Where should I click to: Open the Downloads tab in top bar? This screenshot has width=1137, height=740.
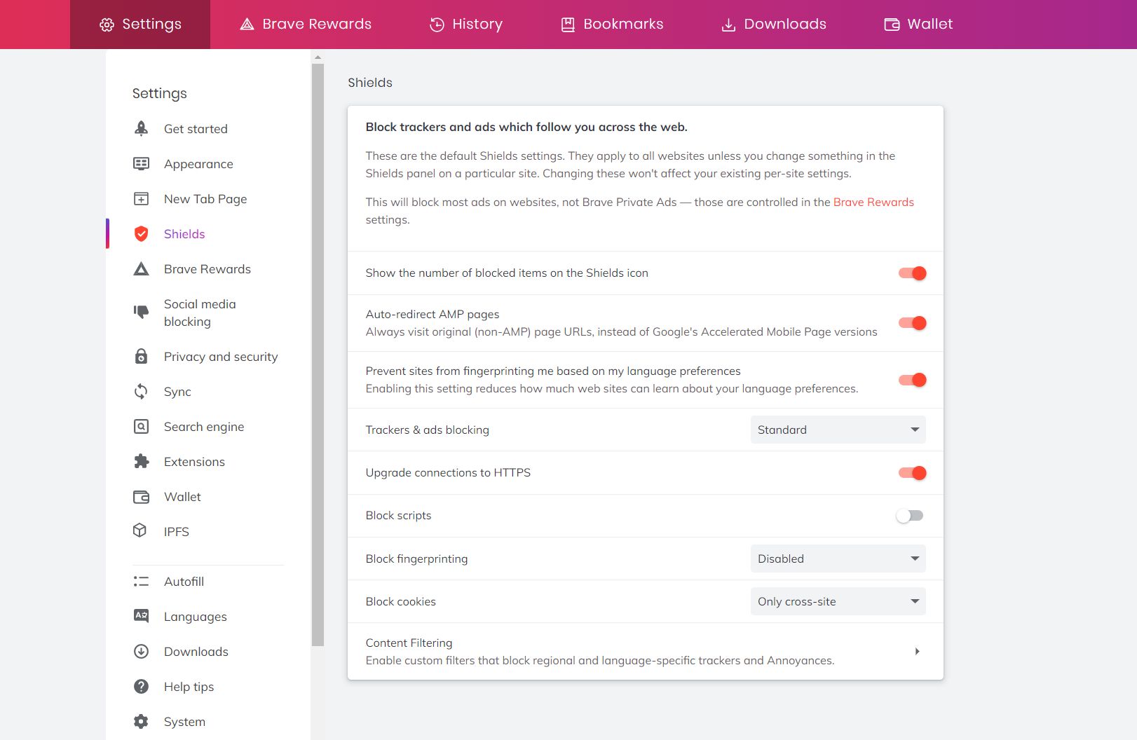coord(774,25)
